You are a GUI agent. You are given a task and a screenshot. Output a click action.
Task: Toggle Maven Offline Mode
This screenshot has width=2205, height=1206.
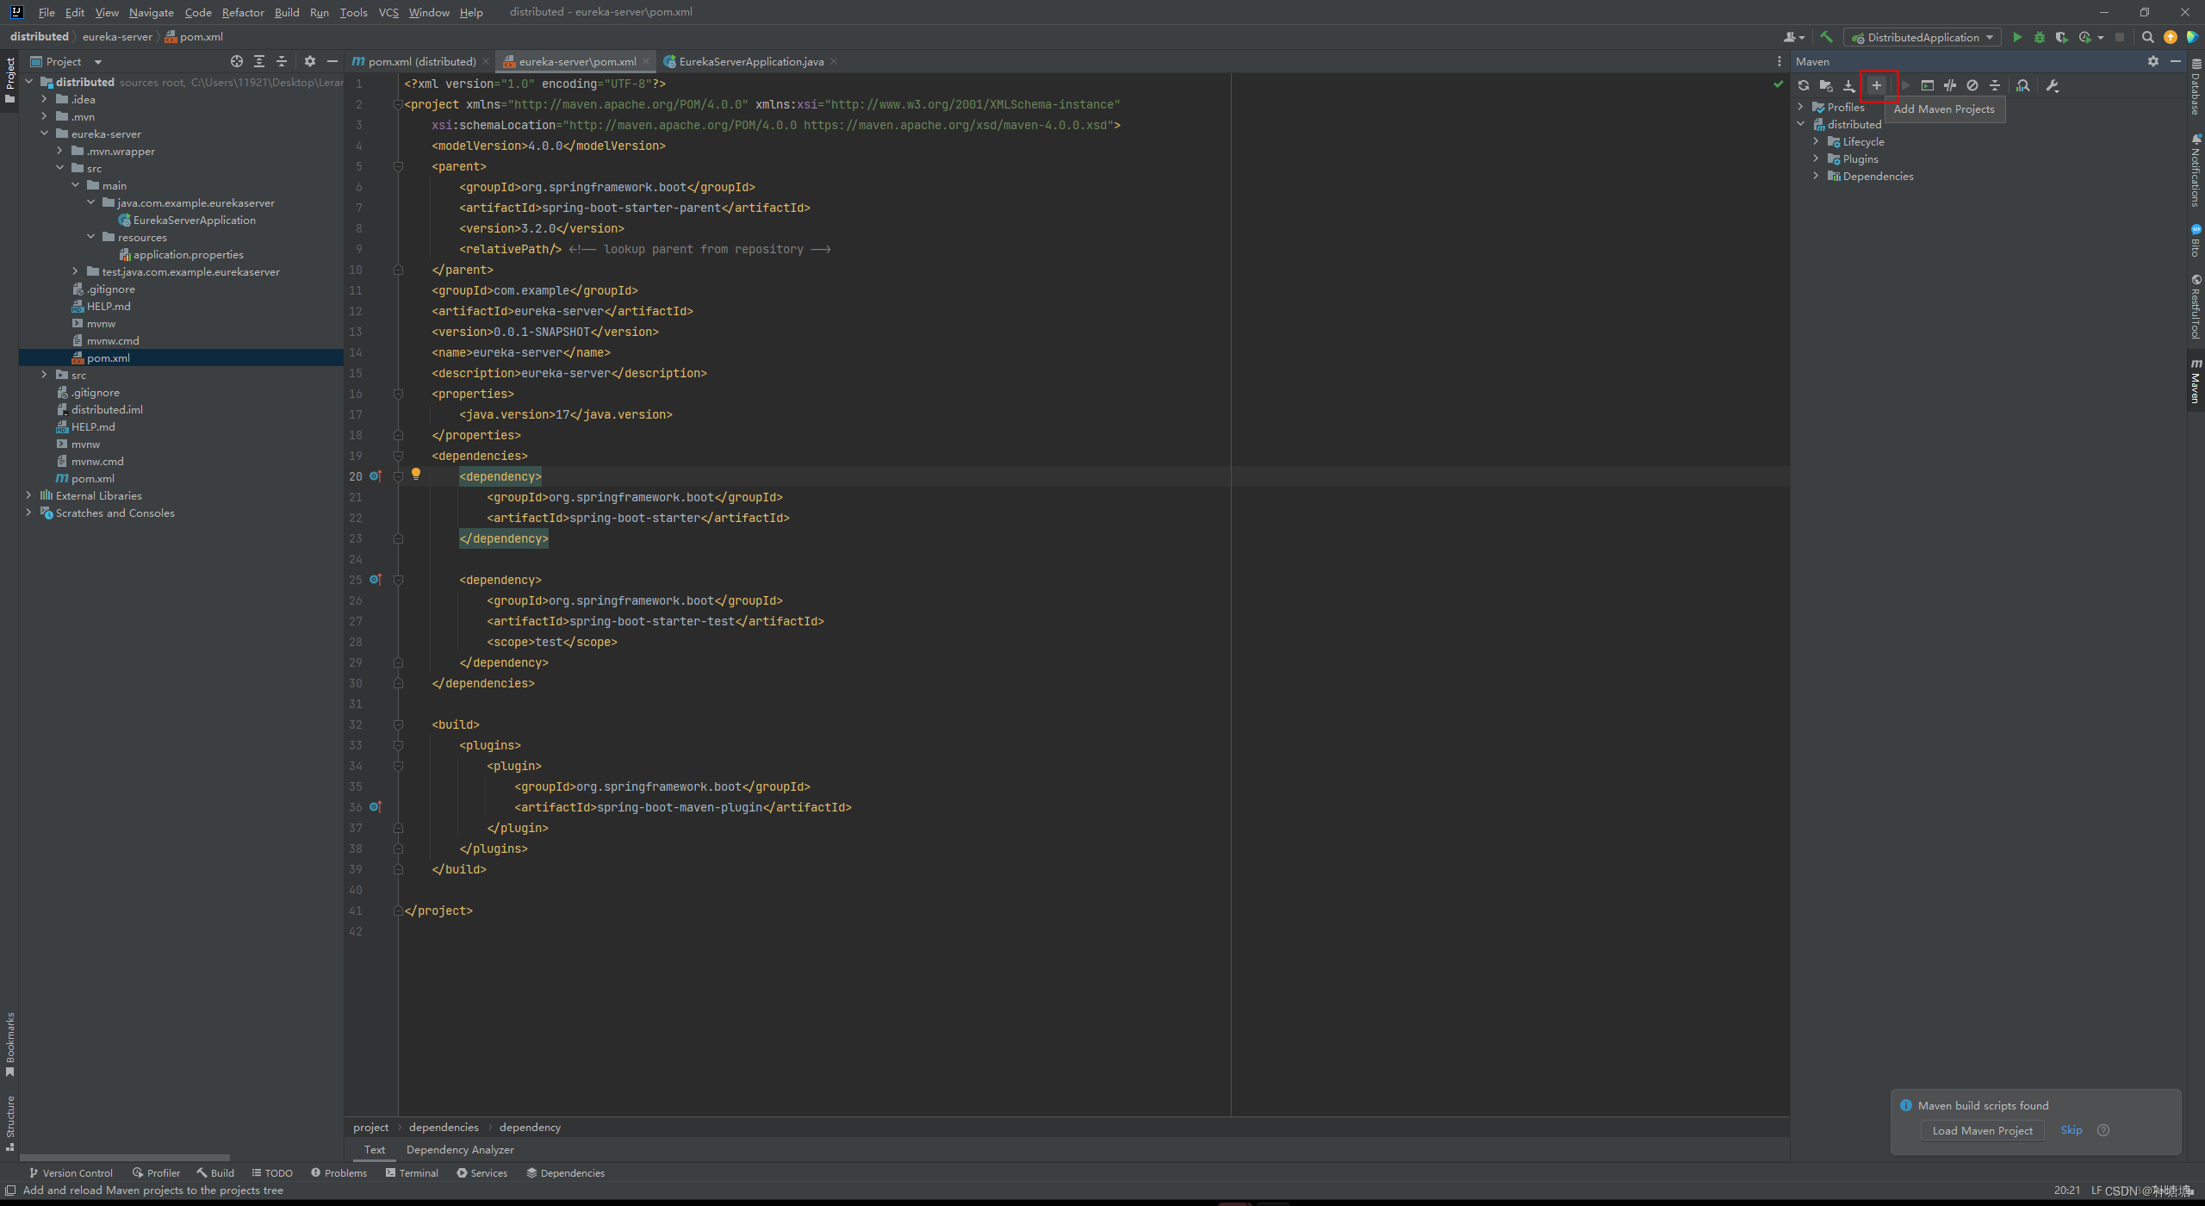[1950, 85]
